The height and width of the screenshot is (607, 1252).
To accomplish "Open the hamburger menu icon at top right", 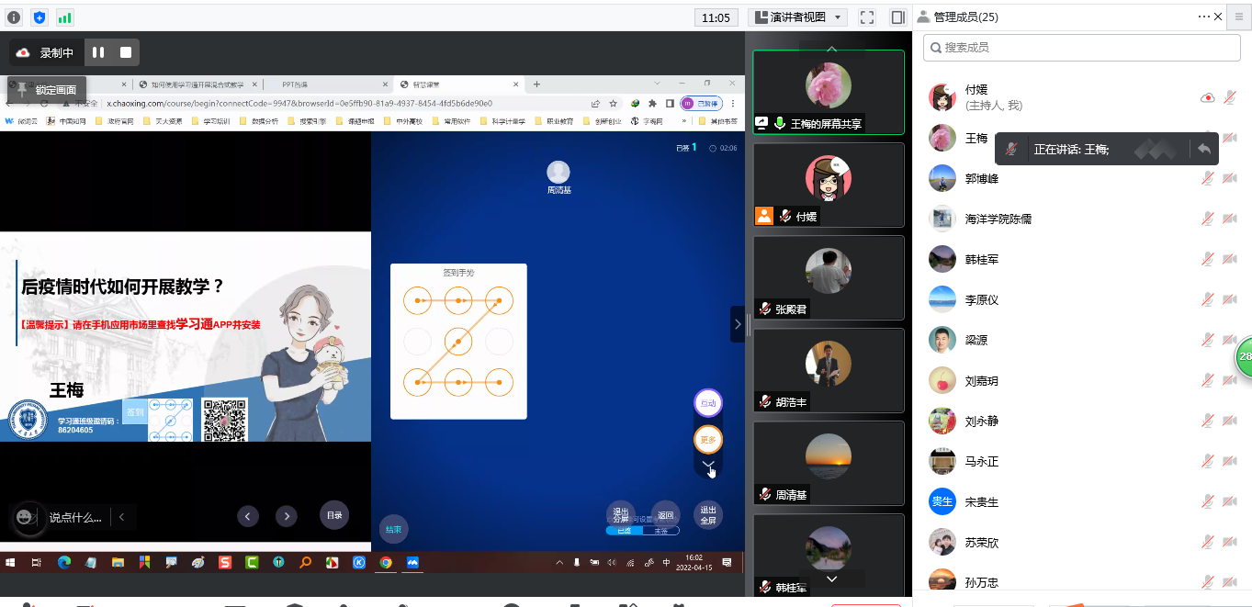I will 1239,17.
